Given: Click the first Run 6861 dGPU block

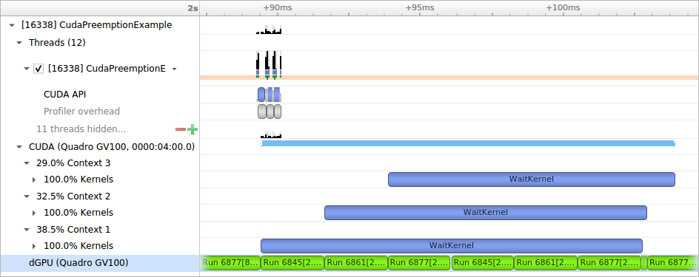Looking at the screenshot, I should (355, 263).
